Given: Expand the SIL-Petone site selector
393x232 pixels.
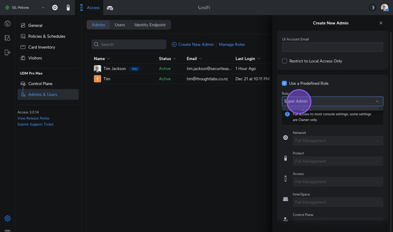Looking at the screenshot, I should click(x=24, y=7).
